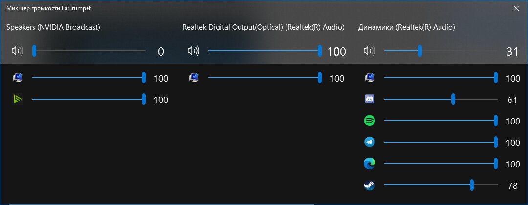The image size is (528, 205).
Task: Click the Telegram app icon
Action: (x=370, y=142)
